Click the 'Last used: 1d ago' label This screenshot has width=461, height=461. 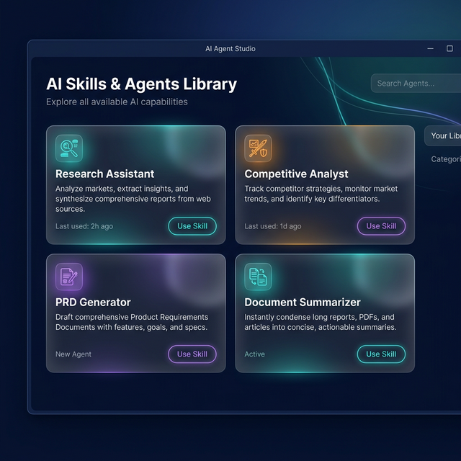[273, 226]
